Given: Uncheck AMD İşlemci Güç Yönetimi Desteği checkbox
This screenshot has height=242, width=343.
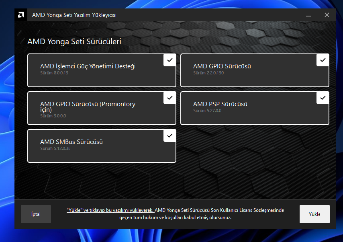Looking at the screenshot, I should pos(170,60).
